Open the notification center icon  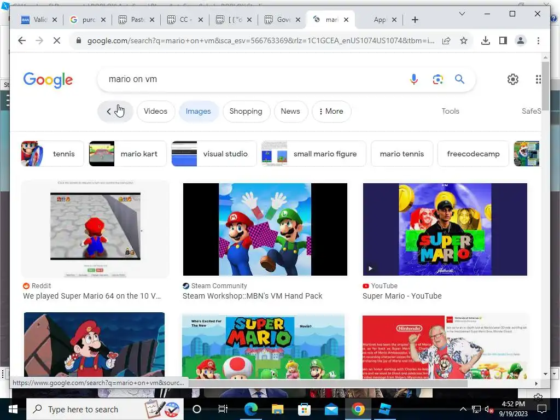click(x=542, y=409)
